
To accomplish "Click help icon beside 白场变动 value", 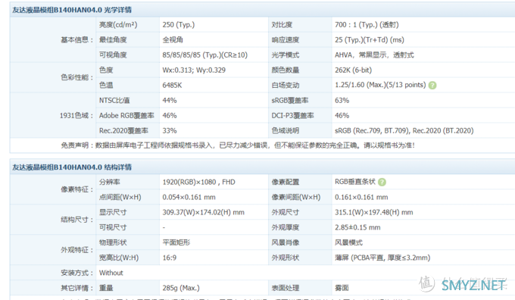I will [x=432, y=86].
